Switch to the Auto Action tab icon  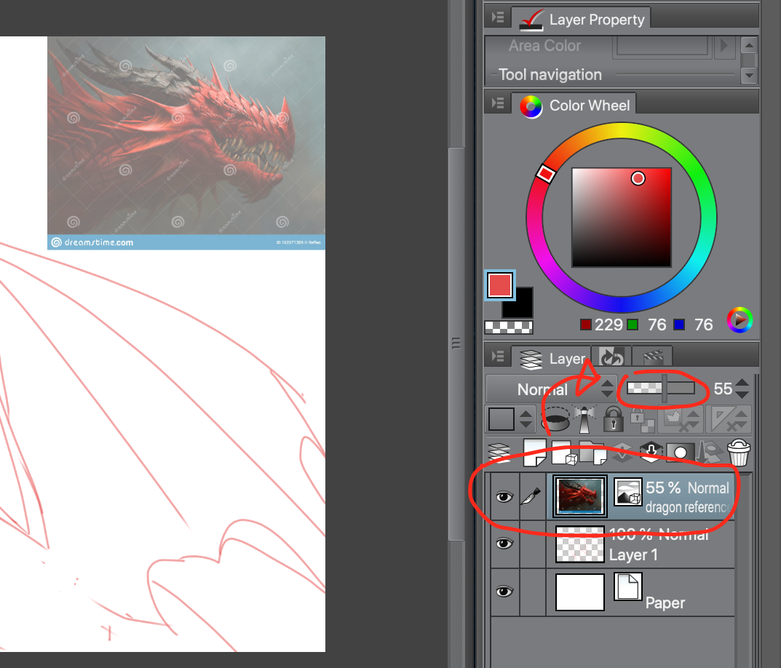pos(611,357)
